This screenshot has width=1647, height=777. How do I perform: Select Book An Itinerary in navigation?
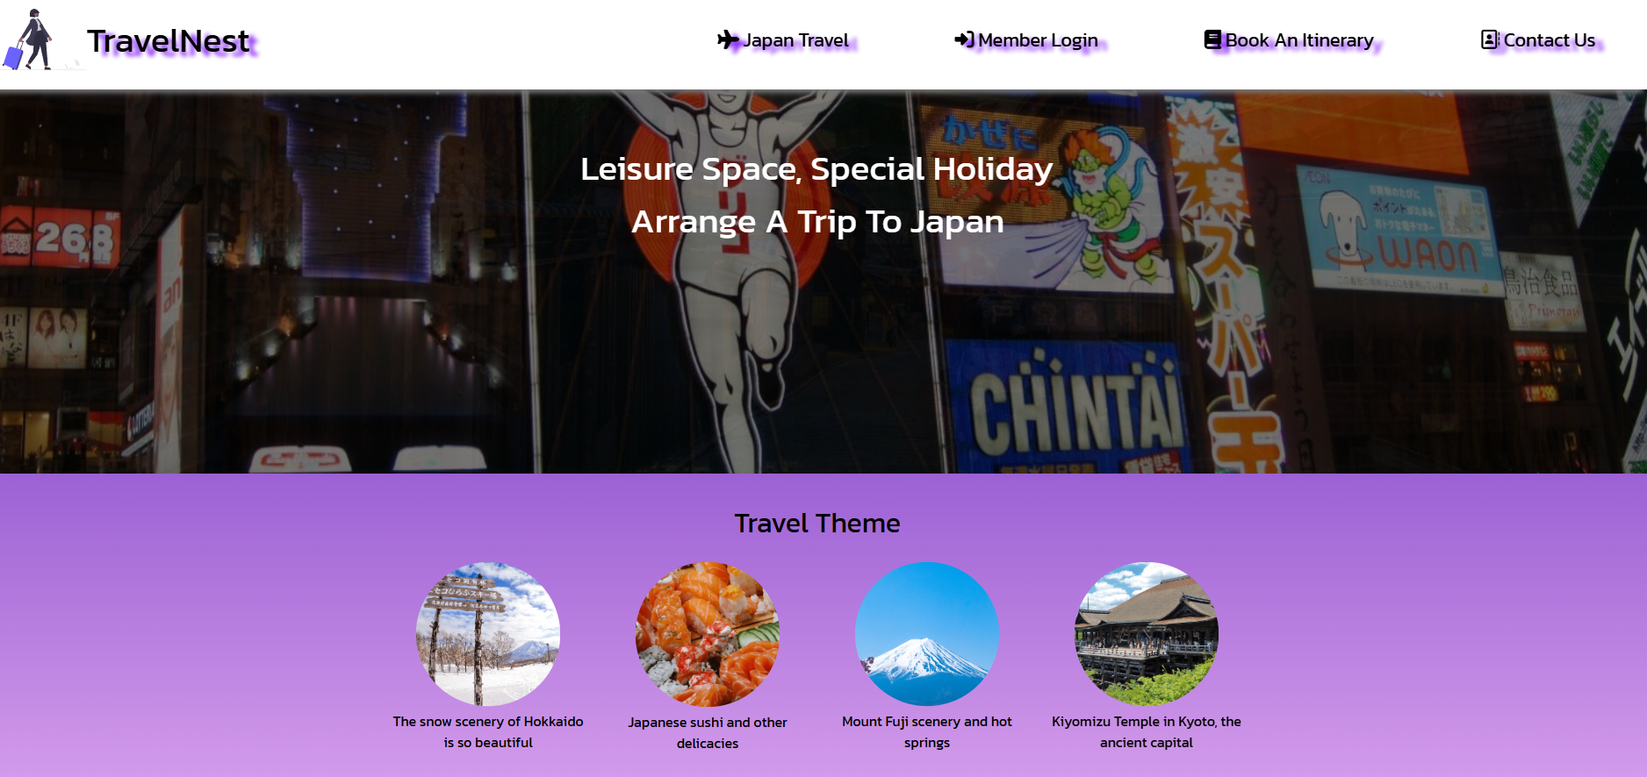[x=1289, y=40]
